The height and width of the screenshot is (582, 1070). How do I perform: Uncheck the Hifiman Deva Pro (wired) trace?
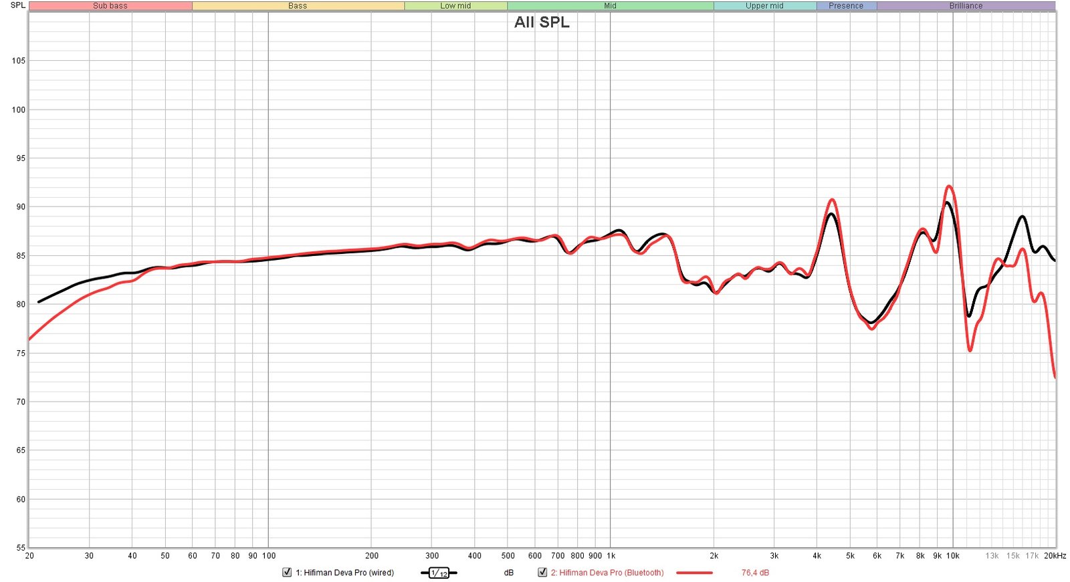point(287,573)
